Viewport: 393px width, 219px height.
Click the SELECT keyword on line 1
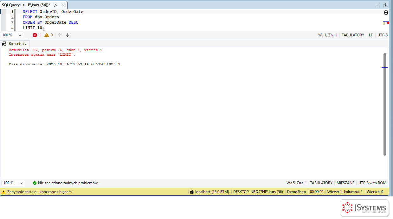click(x=30, y=12)
